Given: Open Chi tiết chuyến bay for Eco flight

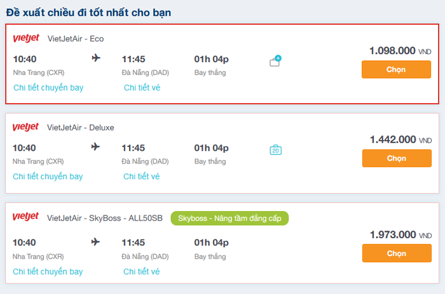Looking at the screenshot, I should 48,87.
